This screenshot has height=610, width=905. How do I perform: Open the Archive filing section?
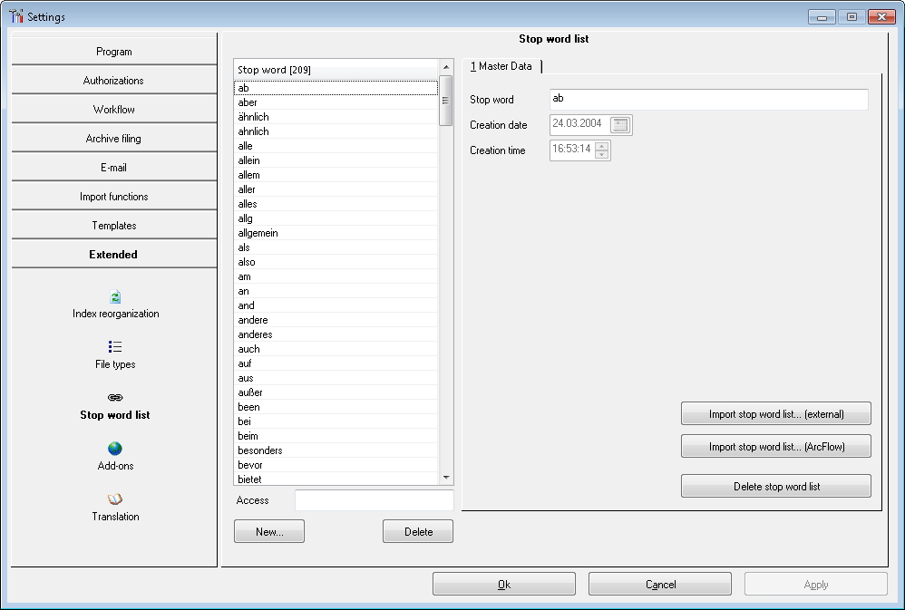click(x=113, y=139)
